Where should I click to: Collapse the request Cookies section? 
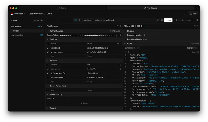pyautogui.click(x=48, y=39)
